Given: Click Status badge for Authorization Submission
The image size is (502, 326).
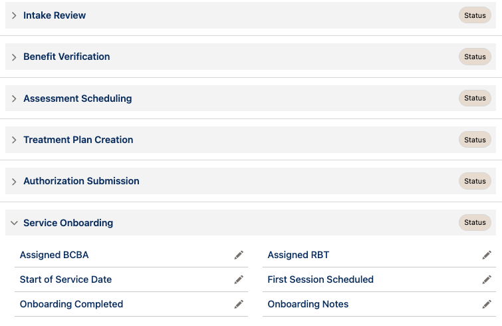Looking at the screenshot, I should coord(475,181).
